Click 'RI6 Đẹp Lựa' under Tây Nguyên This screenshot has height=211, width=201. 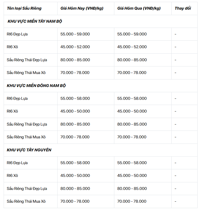click(17, 163)
